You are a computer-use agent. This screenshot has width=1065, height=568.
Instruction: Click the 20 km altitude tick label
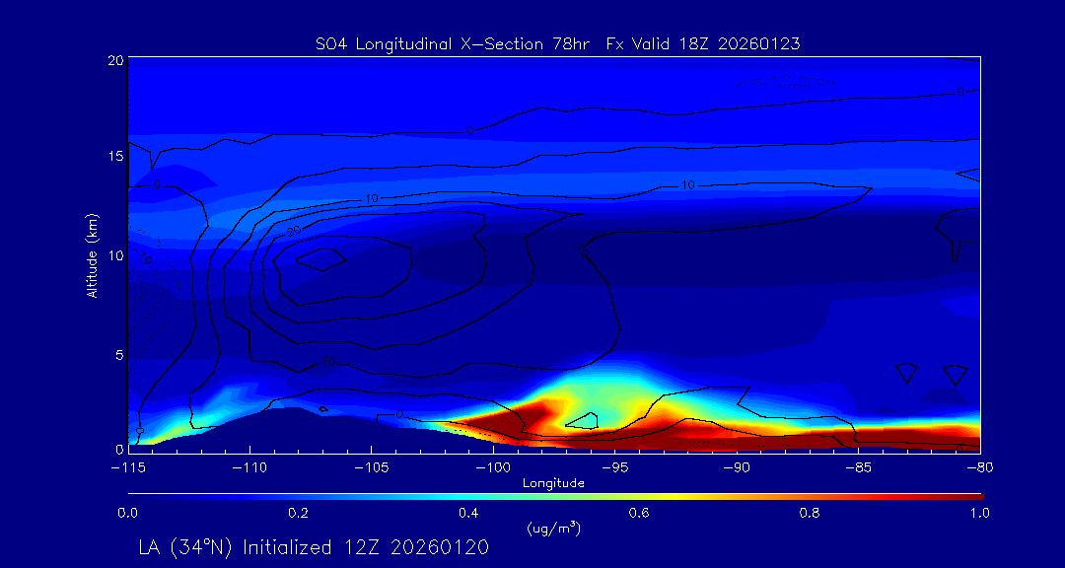click(113, 60)
